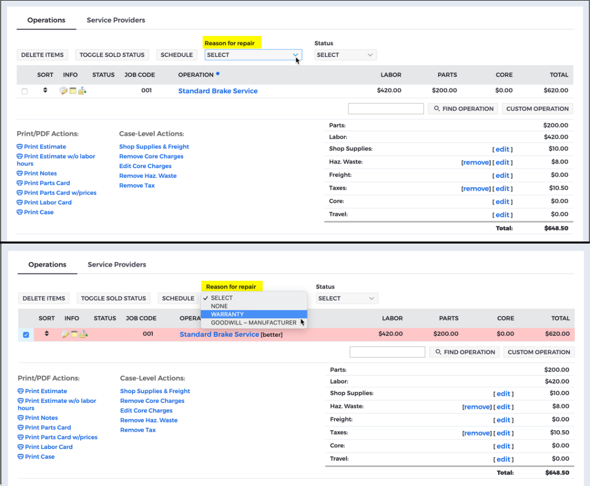590x486 pixels.
Task: Click edit link for Freight in lower panel
Action: click(x=503, y=420)
